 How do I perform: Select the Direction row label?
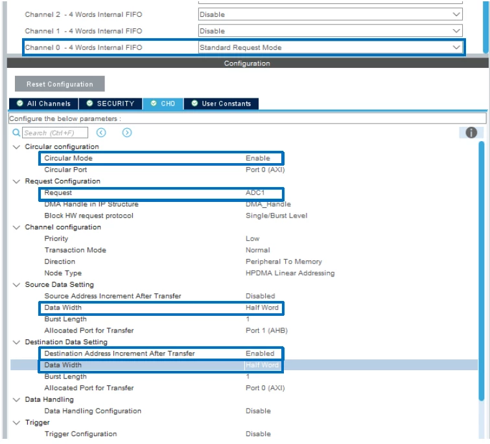point(60,261)
